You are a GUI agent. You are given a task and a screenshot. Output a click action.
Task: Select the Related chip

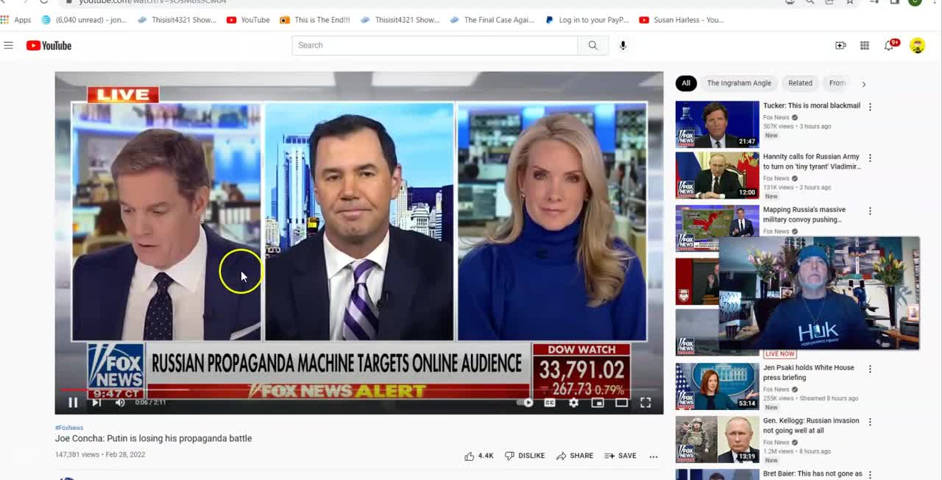[x=800, y=83]
